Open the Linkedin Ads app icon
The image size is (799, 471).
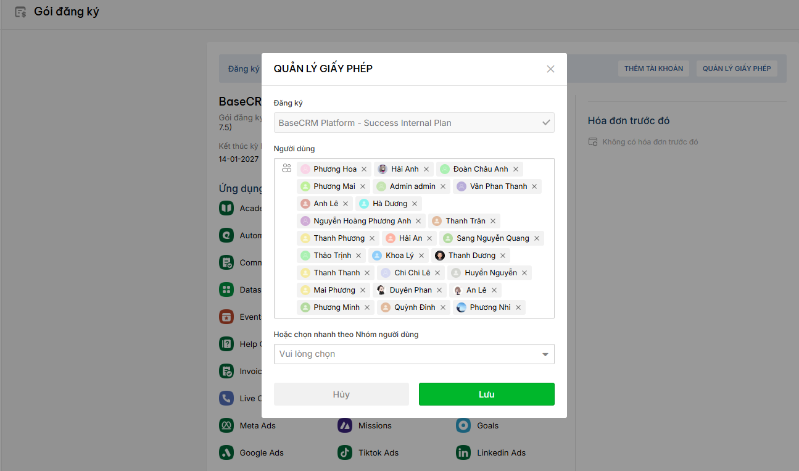click(x=463, y=452)
